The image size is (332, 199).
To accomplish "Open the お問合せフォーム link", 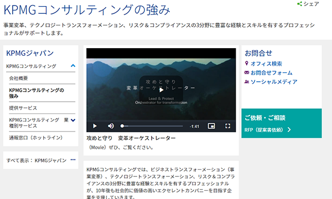I will click(x=272, y=73).
